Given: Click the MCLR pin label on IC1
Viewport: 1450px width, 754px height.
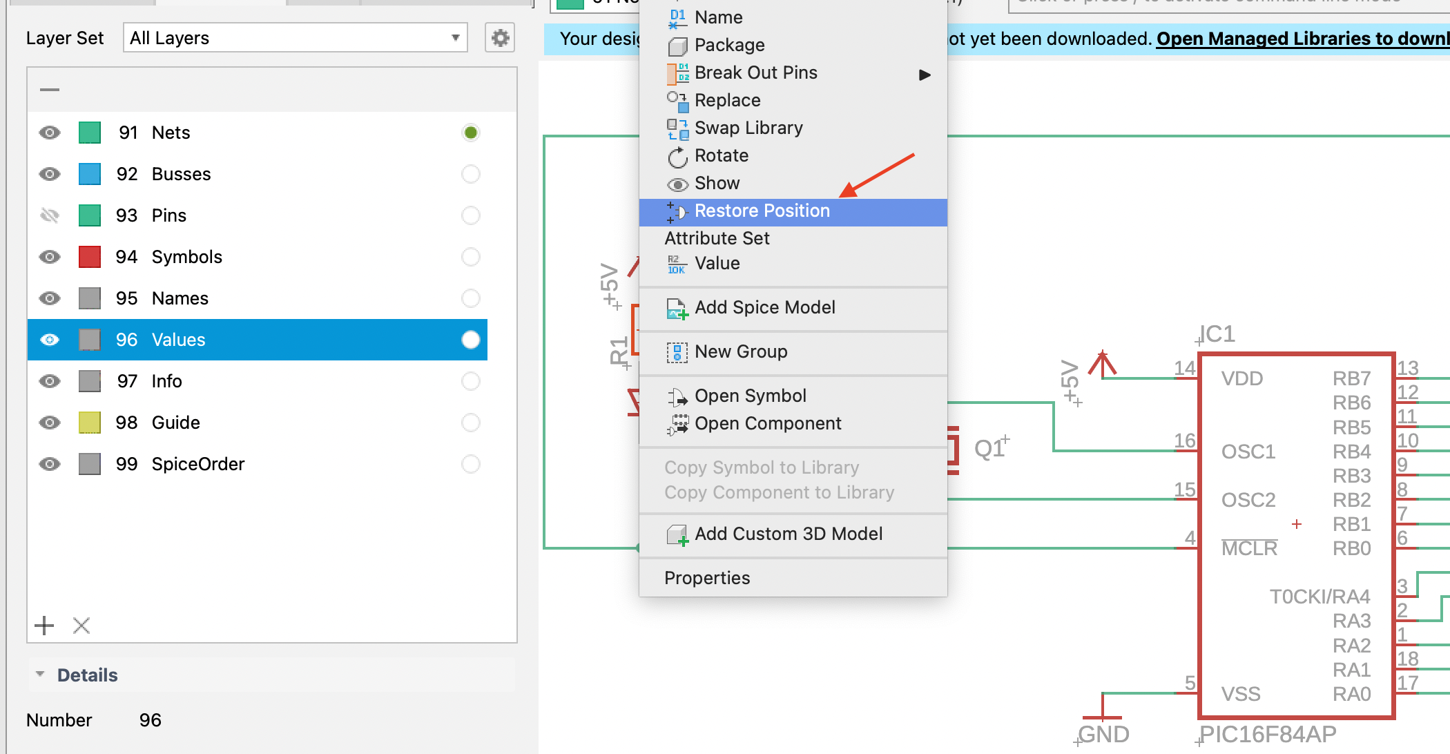Looking at the screenshot, I should (1249, 548).
